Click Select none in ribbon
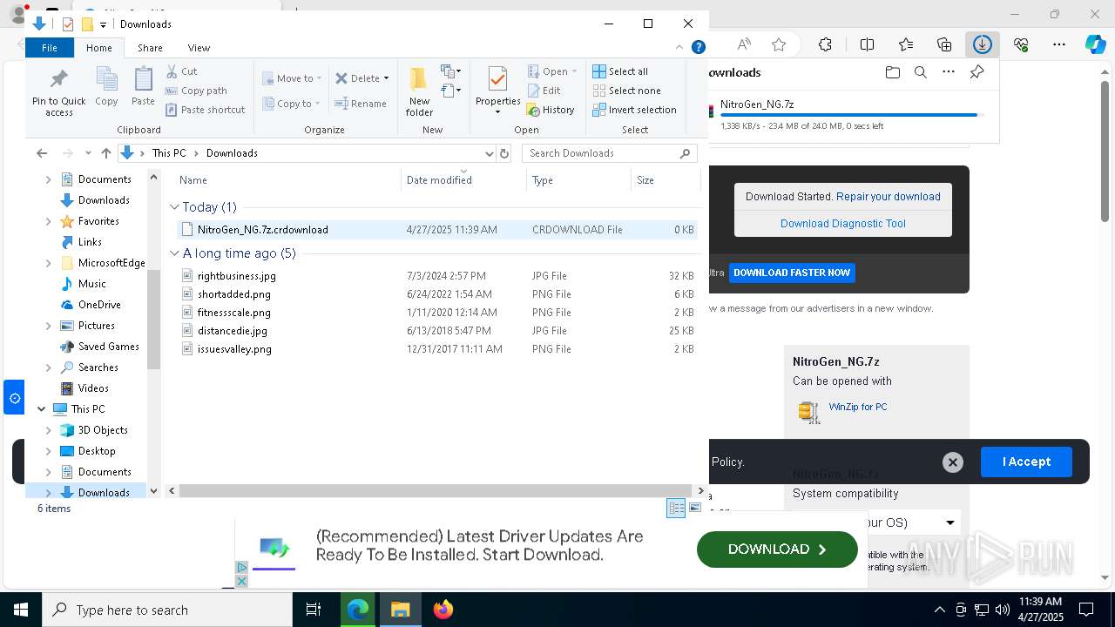The width and height of the screenshot is (1115, 627). [x=626, y=91]
